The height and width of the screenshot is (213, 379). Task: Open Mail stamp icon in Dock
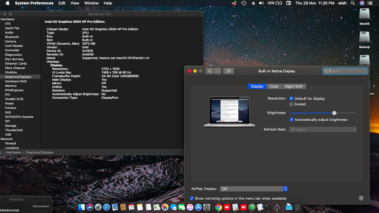tap(115, 207)
